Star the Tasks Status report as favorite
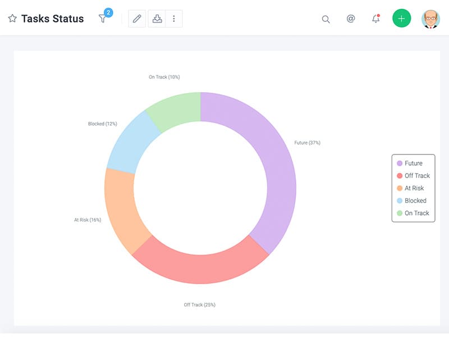The width and height of the screenshot is (449, 337). click(x=12, y=19)
